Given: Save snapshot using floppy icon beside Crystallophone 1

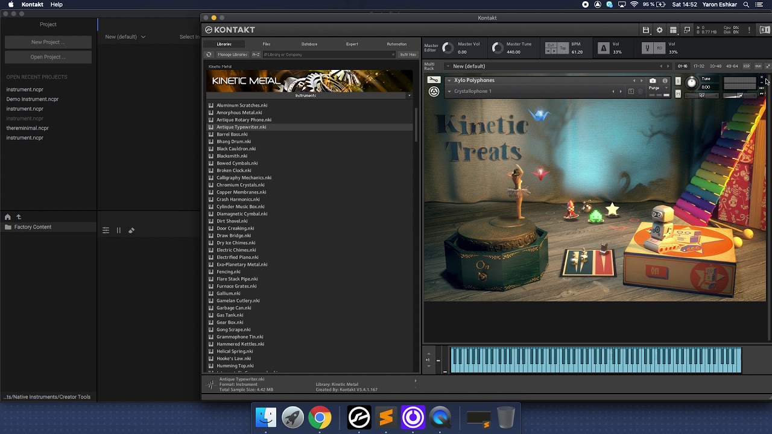Looking at the screenshot, I should [631, 92].
